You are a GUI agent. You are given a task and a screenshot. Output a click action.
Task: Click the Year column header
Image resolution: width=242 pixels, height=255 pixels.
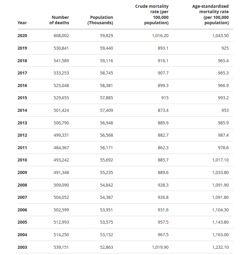[22, 23]
